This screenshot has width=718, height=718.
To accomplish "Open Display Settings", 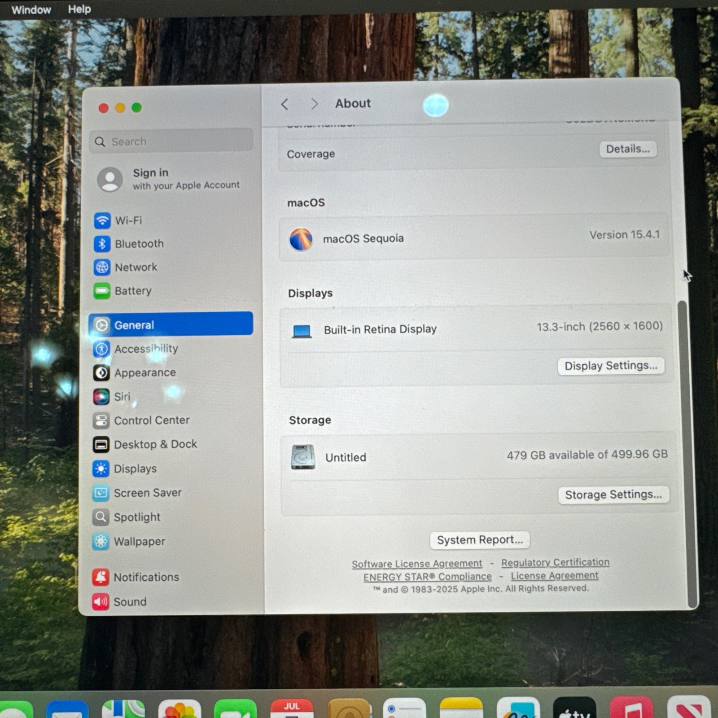I will tap(611, 366).
